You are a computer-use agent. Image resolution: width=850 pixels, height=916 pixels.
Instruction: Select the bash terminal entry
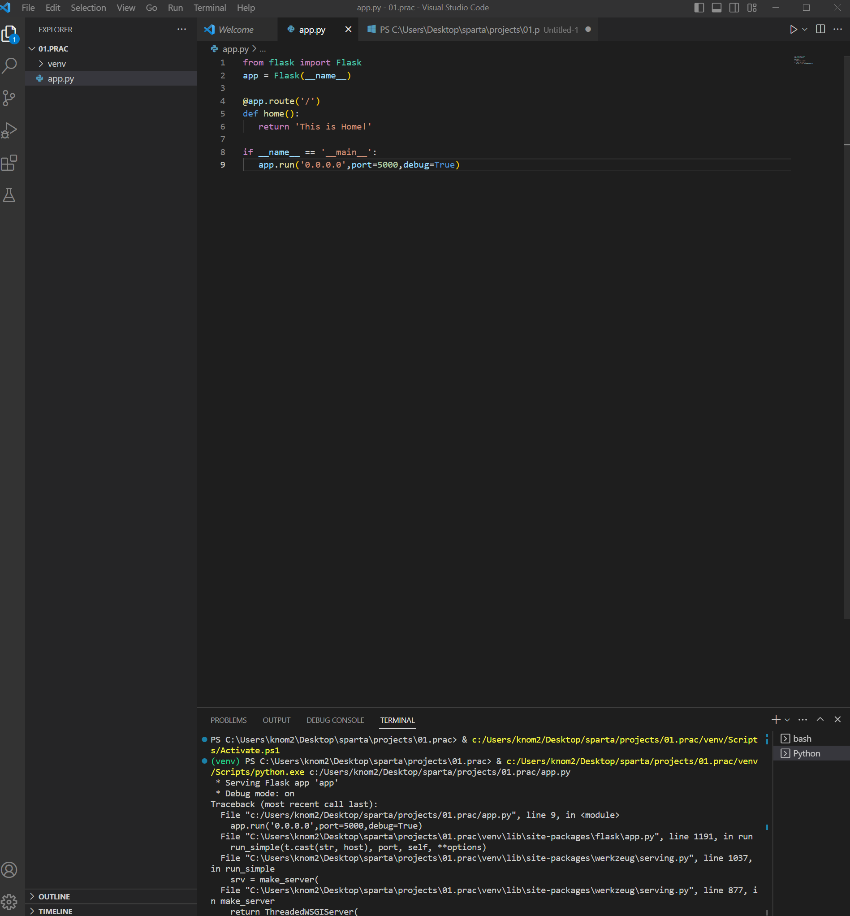click(811, 739)
